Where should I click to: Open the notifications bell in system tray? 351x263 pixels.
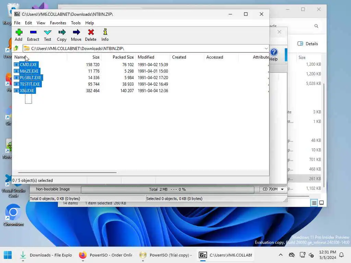(x=341, y=255)
